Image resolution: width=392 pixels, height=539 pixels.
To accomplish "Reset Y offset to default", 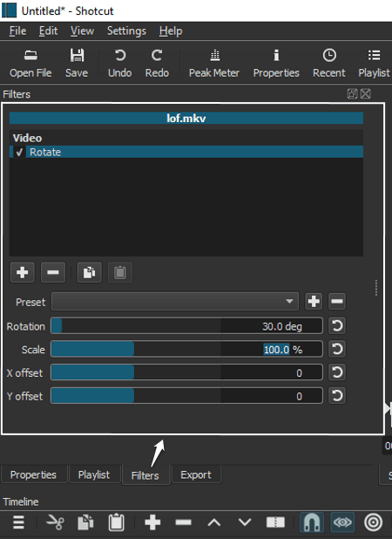I will click(337, 396).
